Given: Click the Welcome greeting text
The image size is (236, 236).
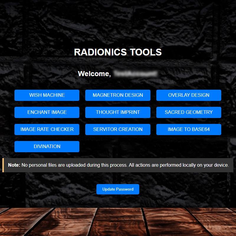Looking at the screenshot, I should [x=94, y=74].
